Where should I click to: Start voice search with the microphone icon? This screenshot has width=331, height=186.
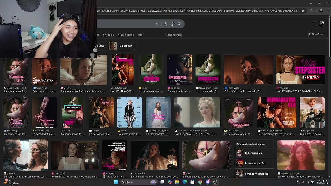(x=166, y=24)
